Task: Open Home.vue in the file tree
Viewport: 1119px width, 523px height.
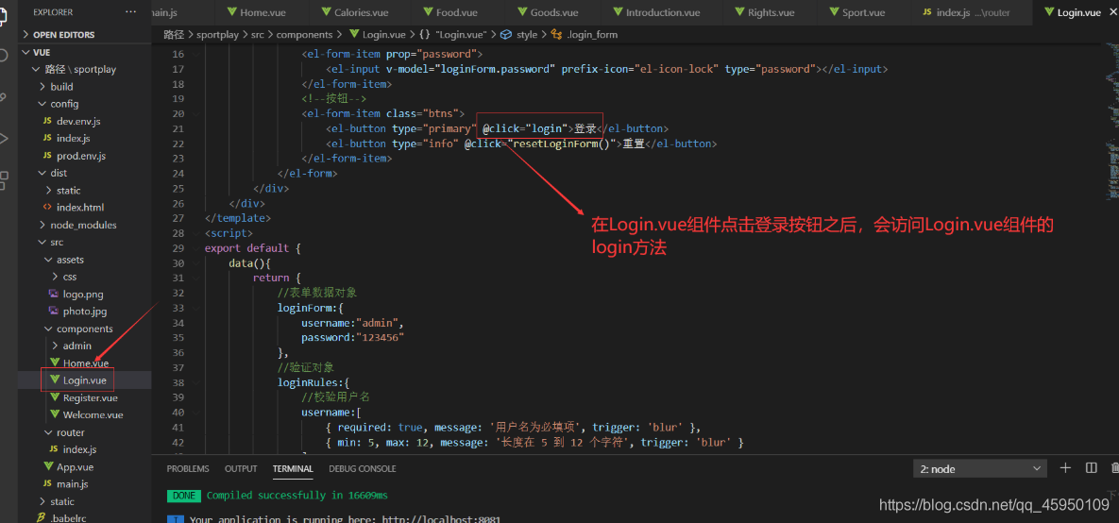Action: click(x=84, y=363)
